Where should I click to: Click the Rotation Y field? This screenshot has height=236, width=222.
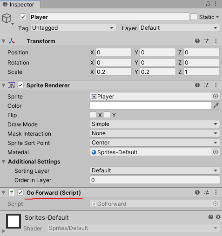pyautogui.click(x=158, y=62)
